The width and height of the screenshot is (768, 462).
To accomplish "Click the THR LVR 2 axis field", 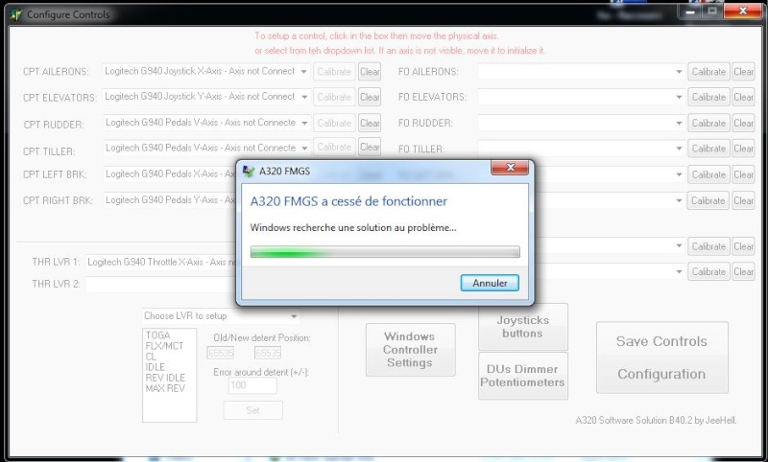I will (x=160, y=284).
